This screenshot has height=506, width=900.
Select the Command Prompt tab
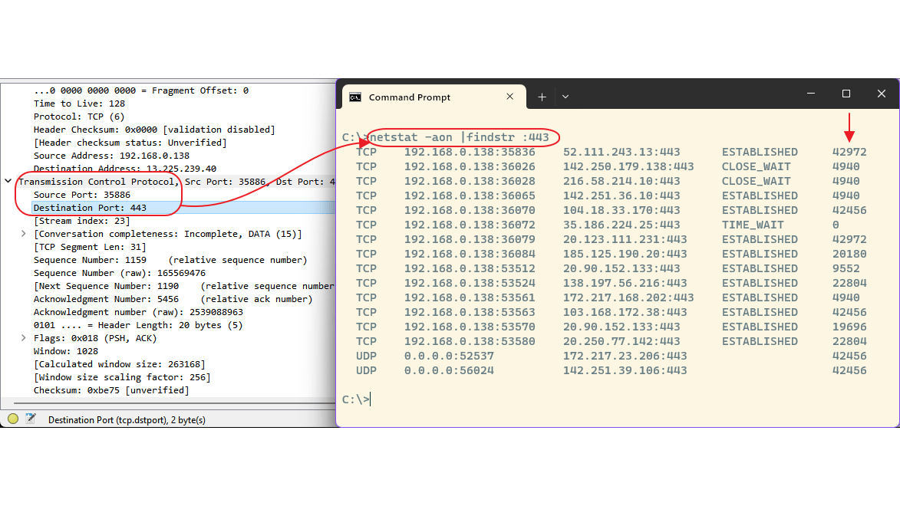click(x=434, y=97)
